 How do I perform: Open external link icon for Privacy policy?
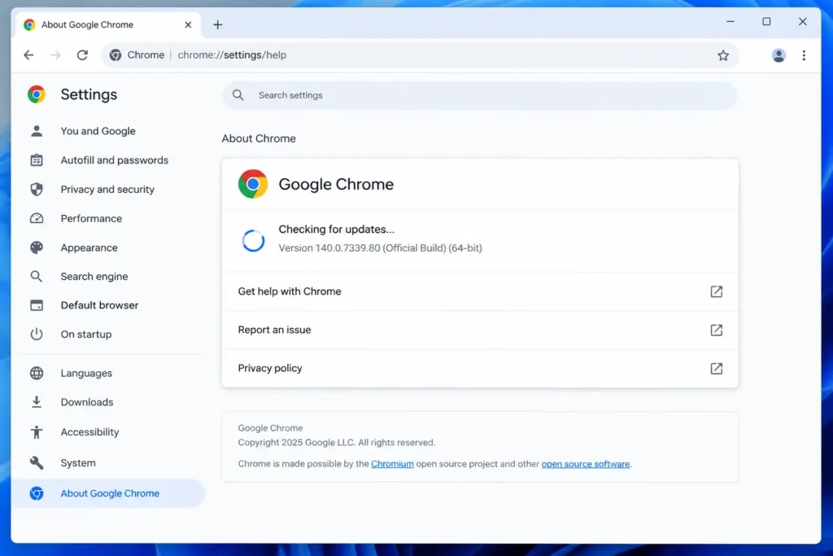click(716, 369)
